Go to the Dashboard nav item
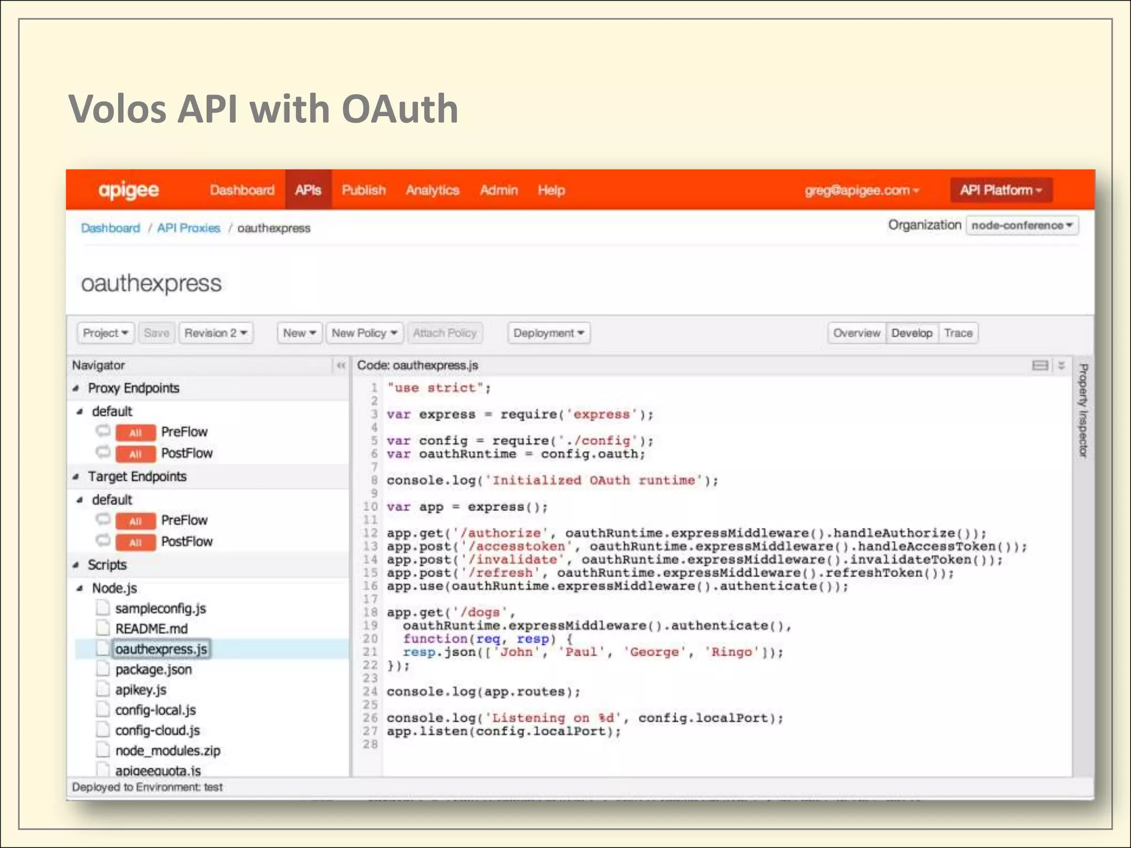 (x=242, y=190)
